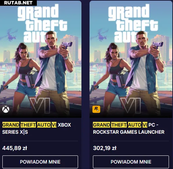Click the 'grand theft auto' logo on the Xbox cover

pos(42,23)
